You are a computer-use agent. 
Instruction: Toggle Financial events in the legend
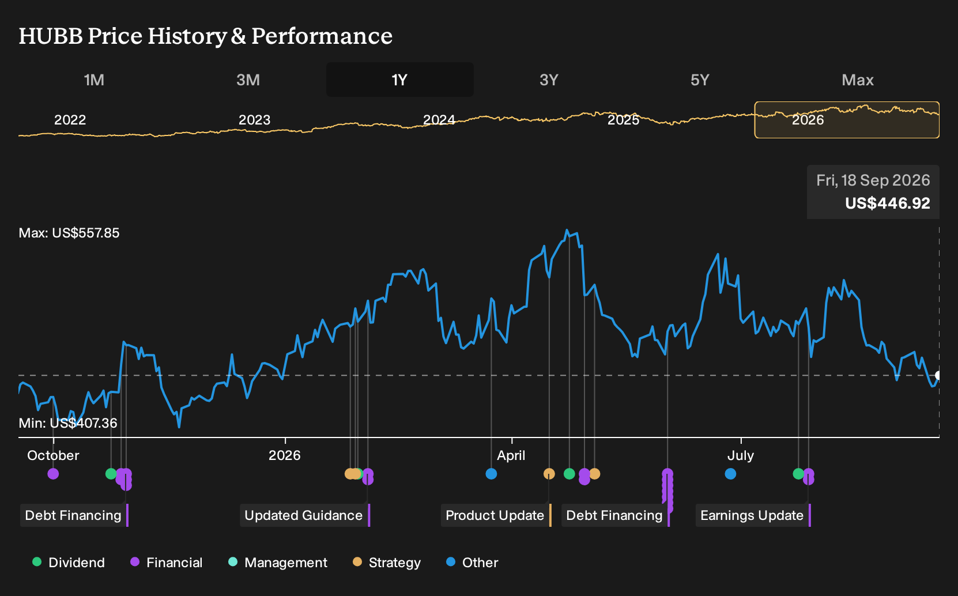point(167,562)
